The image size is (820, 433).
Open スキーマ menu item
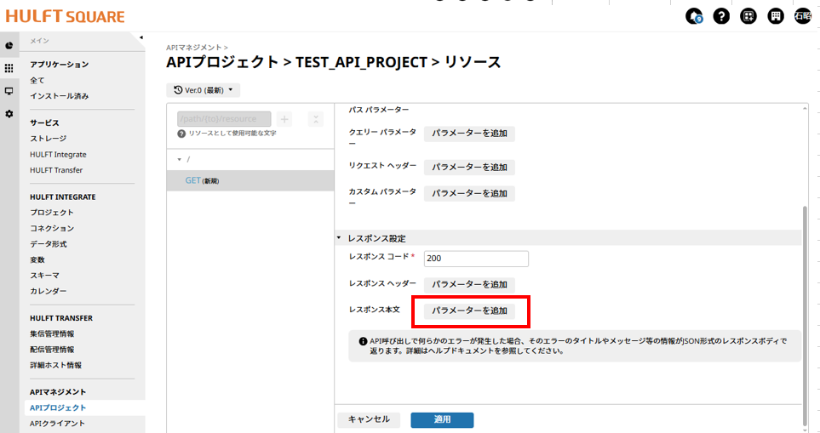pos(44,276)
